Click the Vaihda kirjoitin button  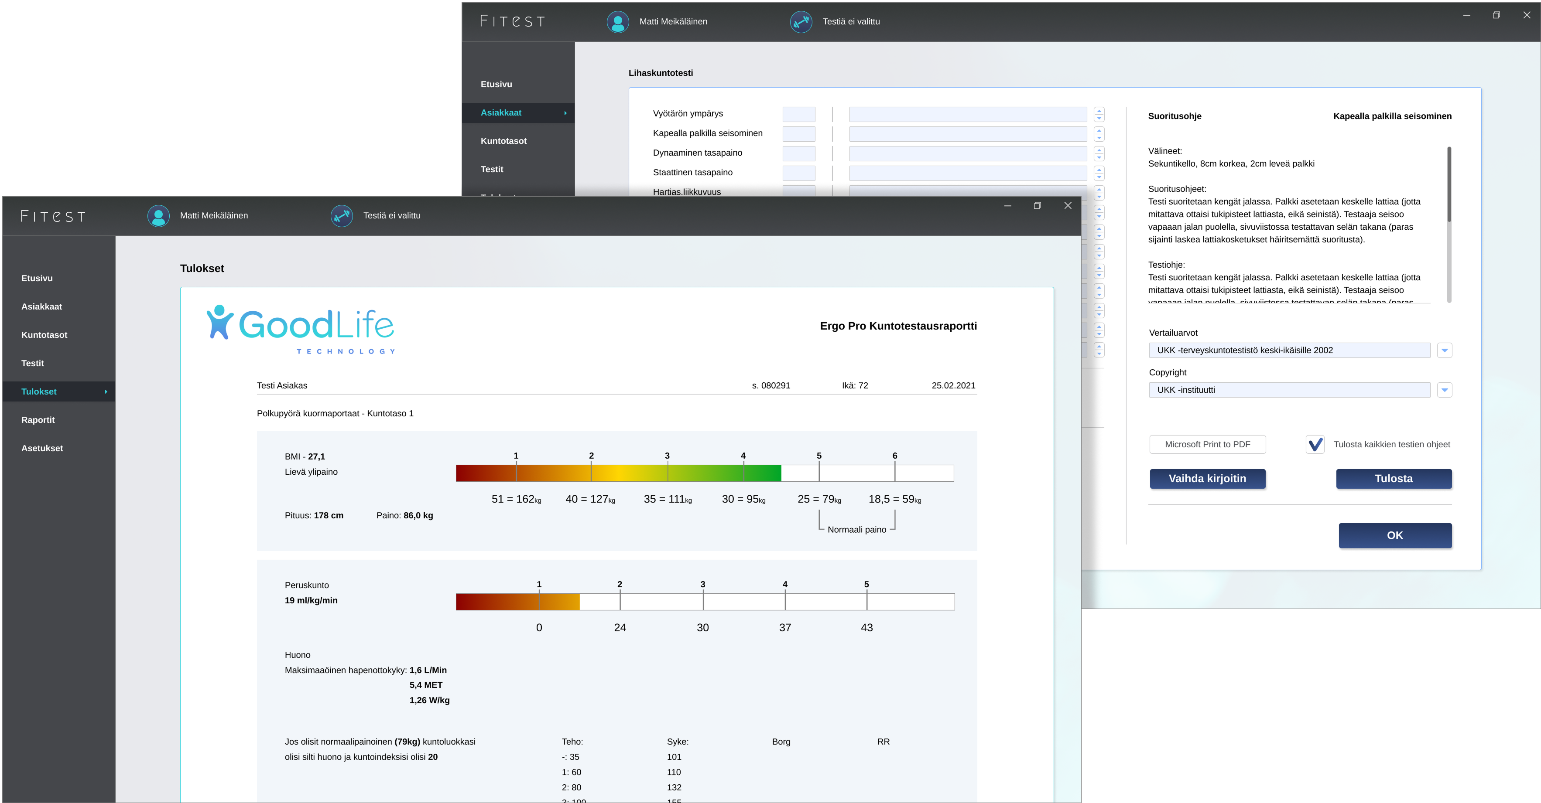1207,478
